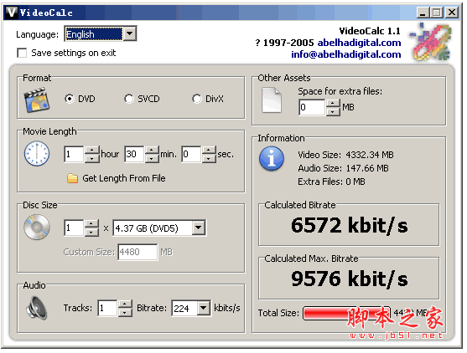The image size is (467, 353).
Task: Click the disc count input field
Action: pos(74,228)
